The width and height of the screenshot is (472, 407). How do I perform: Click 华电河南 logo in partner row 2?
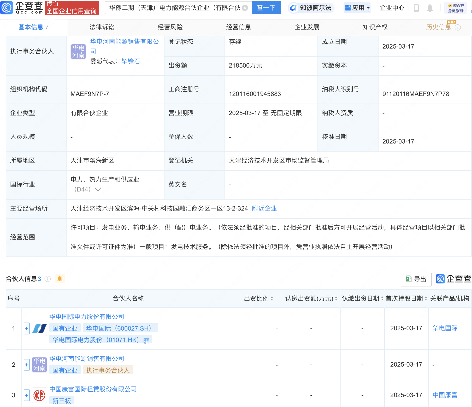[x=39, y=365]
